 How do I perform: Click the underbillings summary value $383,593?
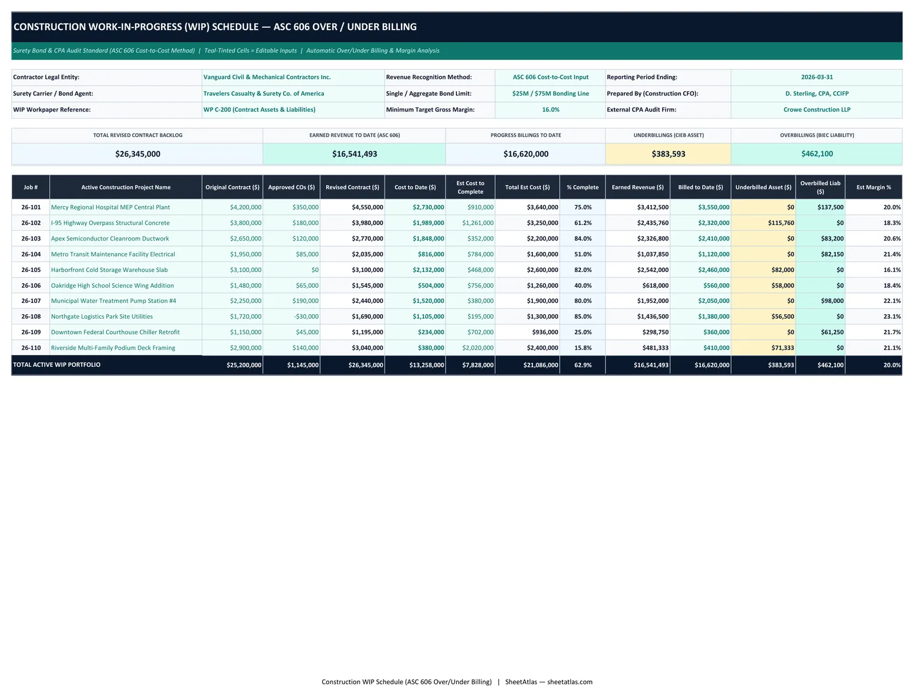pyautogui.click(x=668, y=154)
